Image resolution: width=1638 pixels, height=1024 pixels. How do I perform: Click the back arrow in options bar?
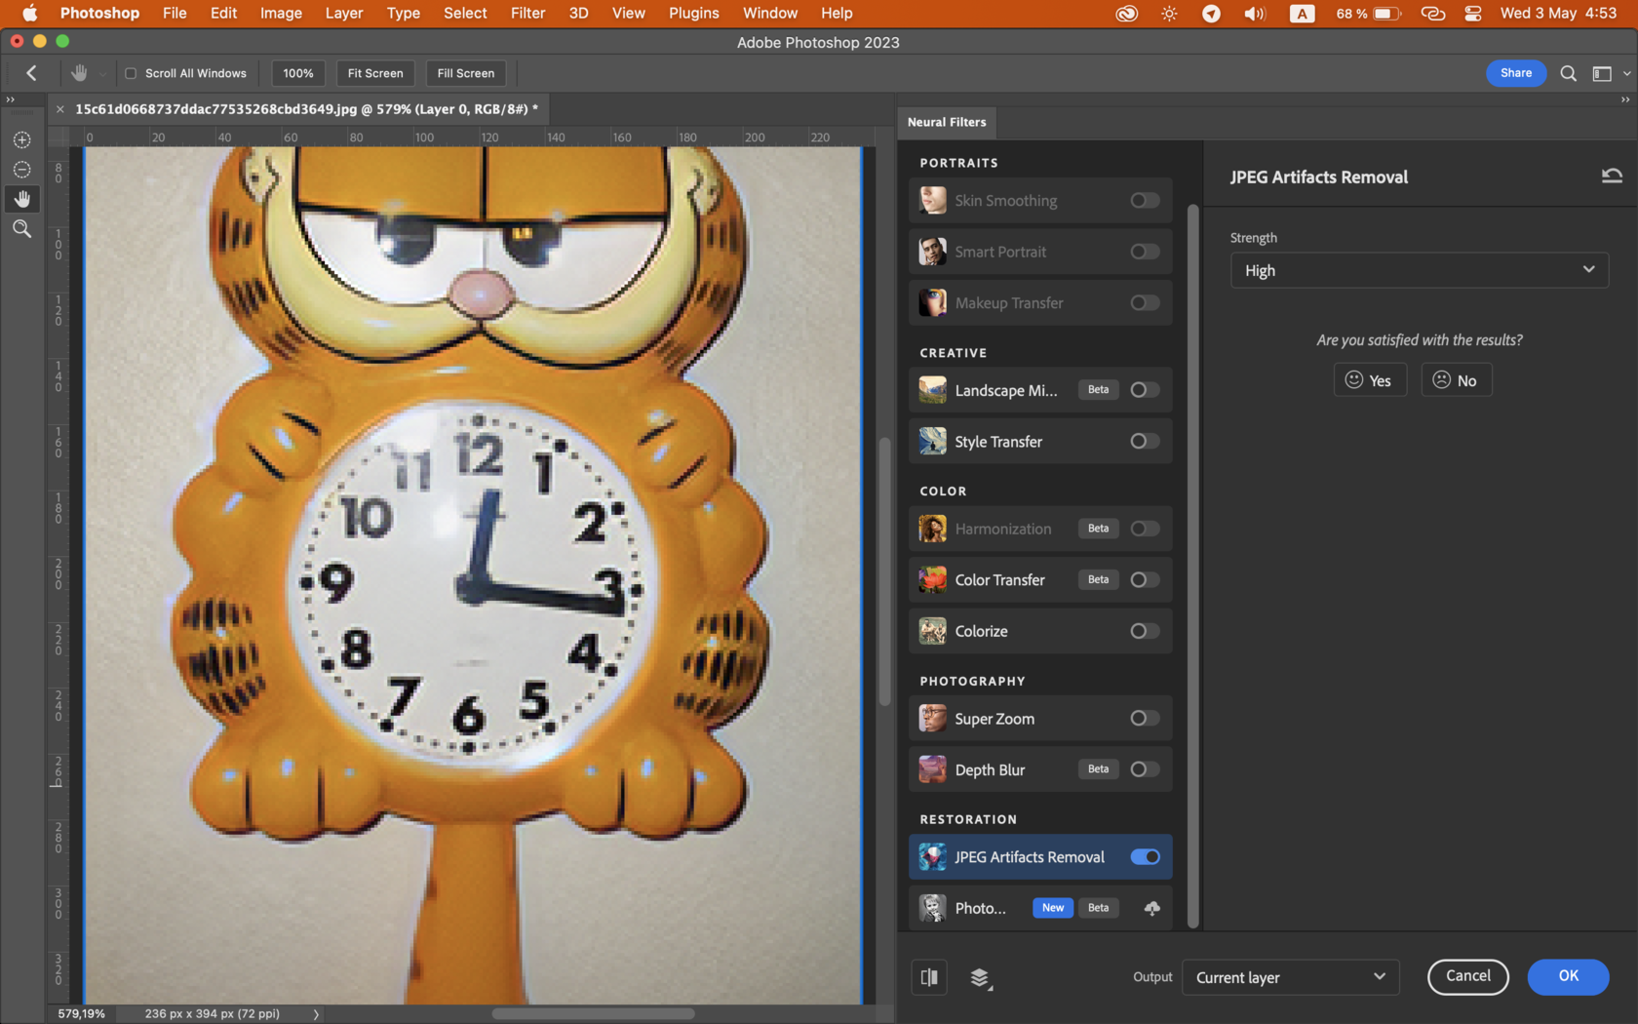(x=31, y=73)
